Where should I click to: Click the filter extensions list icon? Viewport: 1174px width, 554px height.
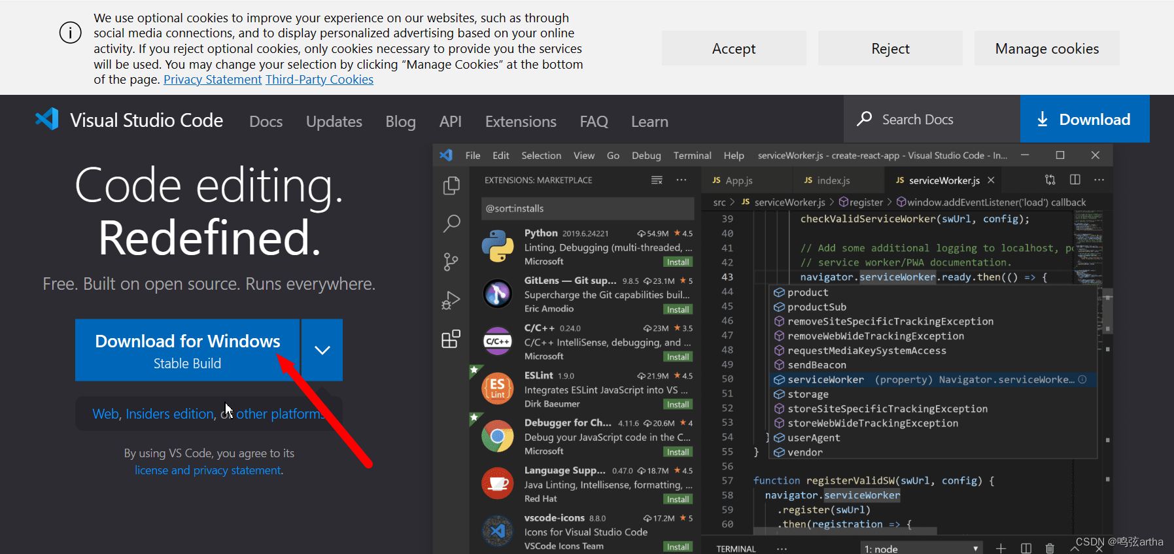657,180
